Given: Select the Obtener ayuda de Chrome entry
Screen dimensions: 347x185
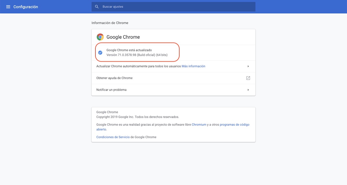Looking at the screenshot, I should (x=115, y=78).
